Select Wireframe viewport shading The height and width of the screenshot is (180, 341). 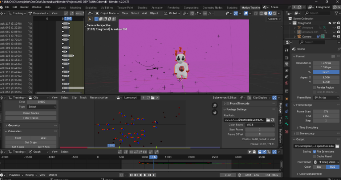pos(261,13)
